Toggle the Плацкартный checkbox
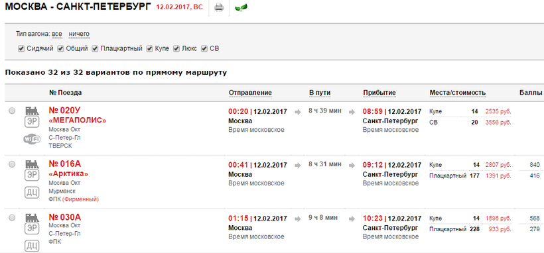This screenshot has width=544, height=253. pyautogui.click(x=95, y=49)
